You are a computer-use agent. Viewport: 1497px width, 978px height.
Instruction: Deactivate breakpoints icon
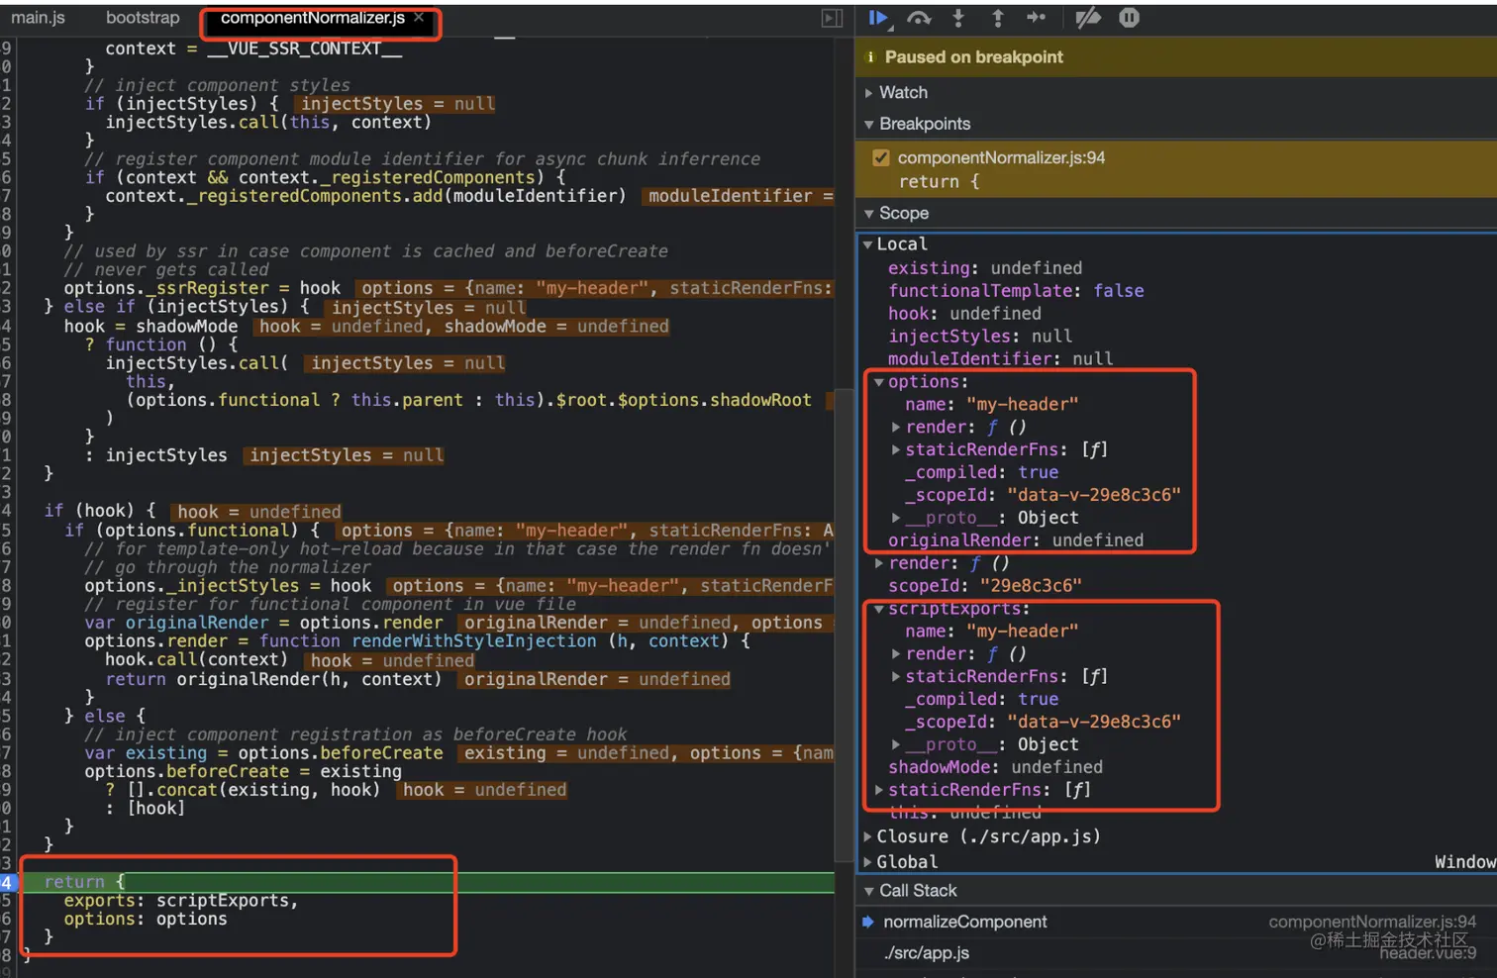(x=1088, y=18)
